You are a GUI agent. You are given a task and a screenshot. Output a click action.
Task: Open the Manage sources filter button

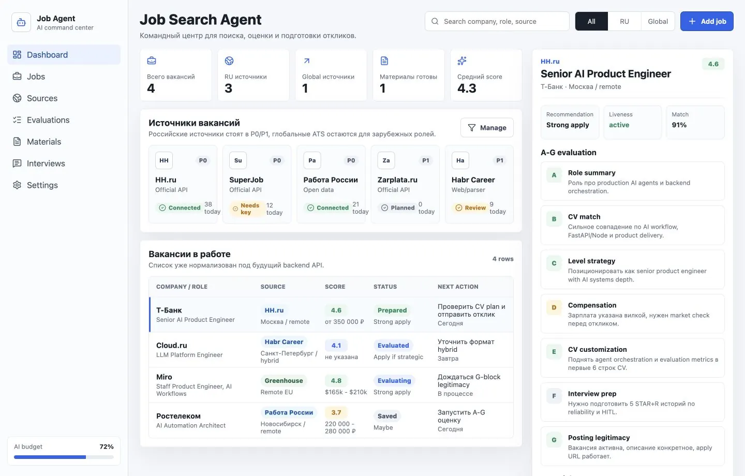[487, 128]
